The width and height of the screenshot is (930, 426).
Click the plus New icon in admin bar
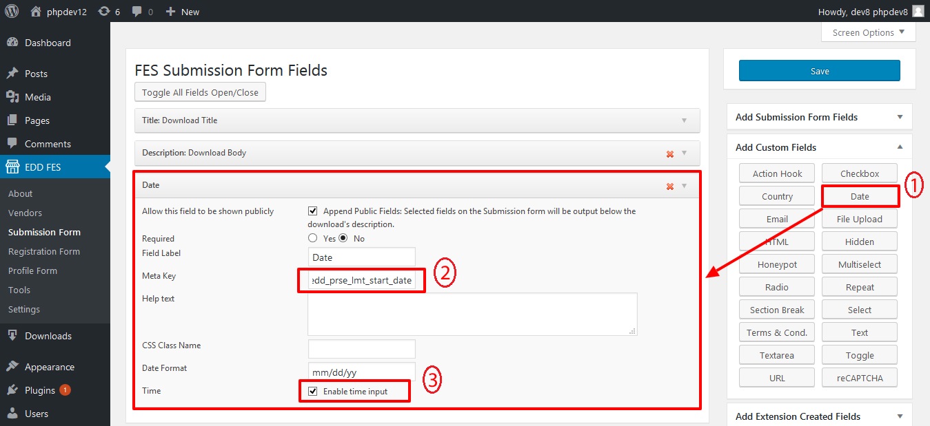click(171, 12)
